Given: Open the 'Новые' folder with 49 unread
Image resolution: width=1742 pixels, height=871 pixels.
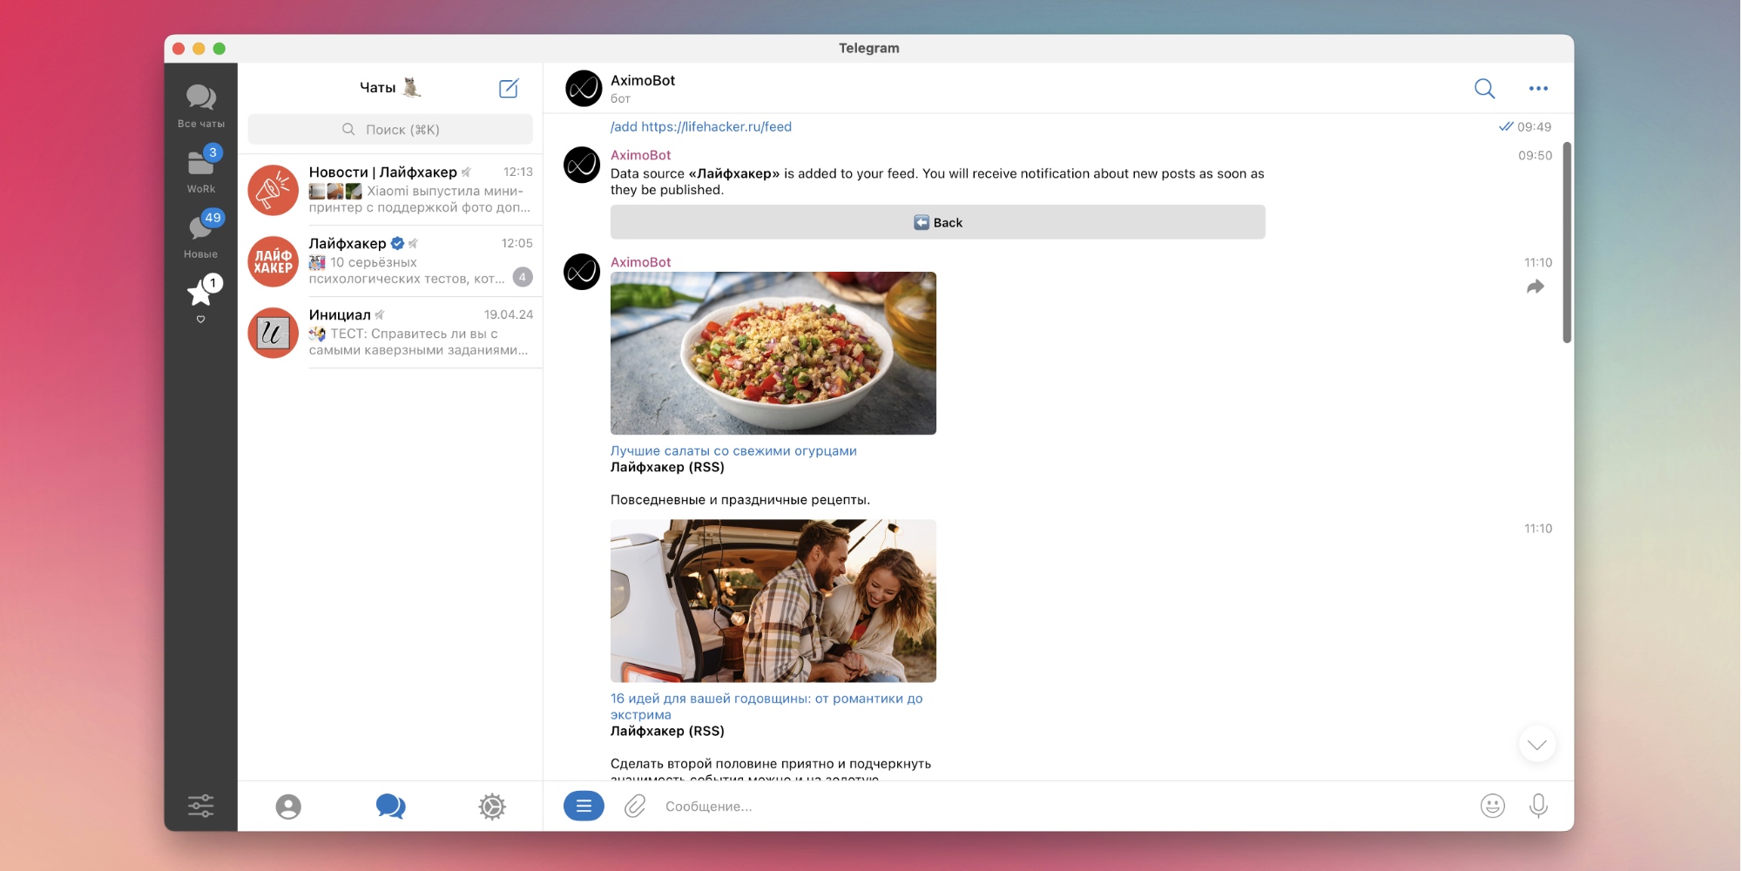Looking at the screenshot, I should click(200, 235).
